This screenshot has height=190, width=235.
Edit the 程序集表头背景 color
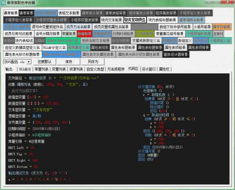click(x=141, y=13)
